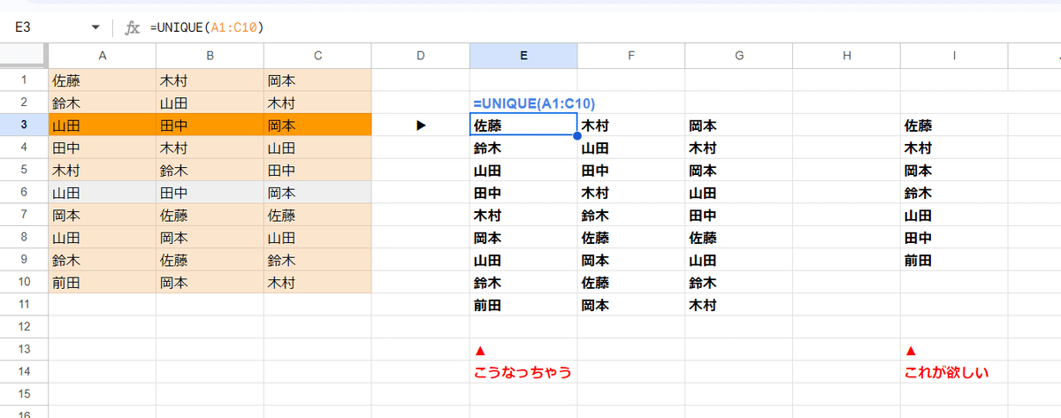Select cell E2 with blue =UNIQUE(A1:C10) text
This screenshot has height=418, width=1061.
click(523, 103)
